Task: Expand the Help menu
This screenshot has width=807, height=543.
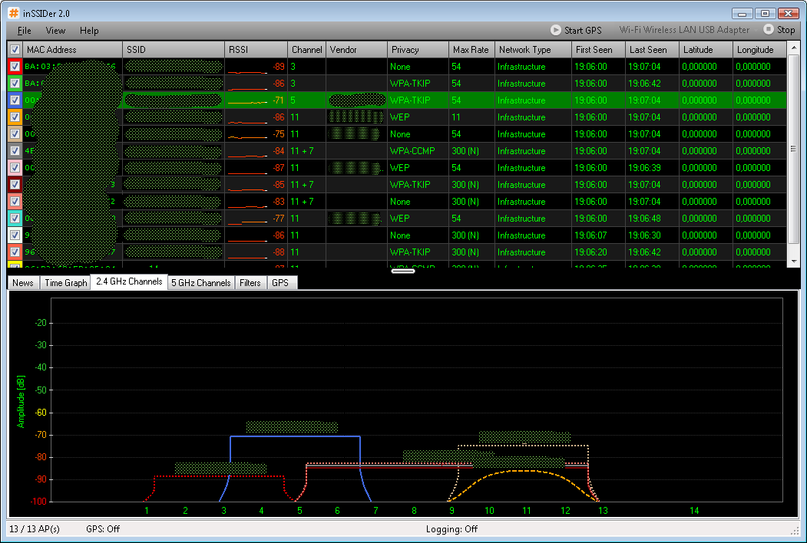Action: pyautogui.click(x=89, y=31)
